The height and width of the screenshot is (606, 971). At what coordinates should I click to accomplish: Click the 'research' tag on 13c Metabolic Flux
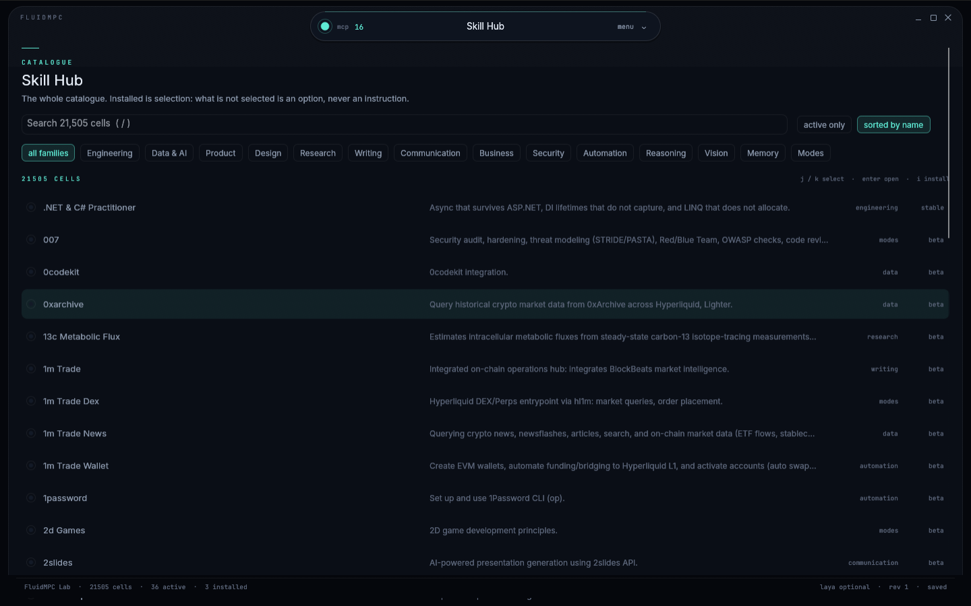pos(882,337)
